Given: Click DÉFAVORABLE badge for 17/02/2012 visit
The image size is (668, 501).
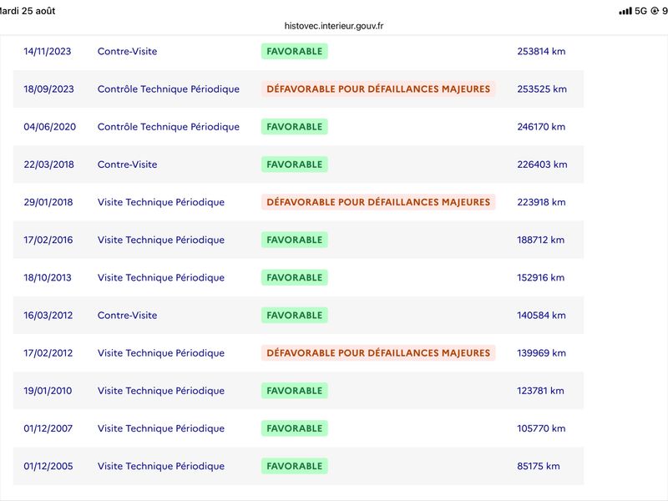Looking at the screenshot, I should click(378, 352).
